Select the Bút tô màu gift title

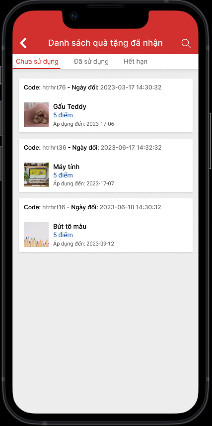tap(70, 226)
